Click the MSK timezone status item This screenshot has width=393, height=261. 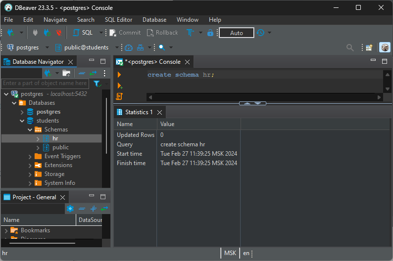click(230, 253)
